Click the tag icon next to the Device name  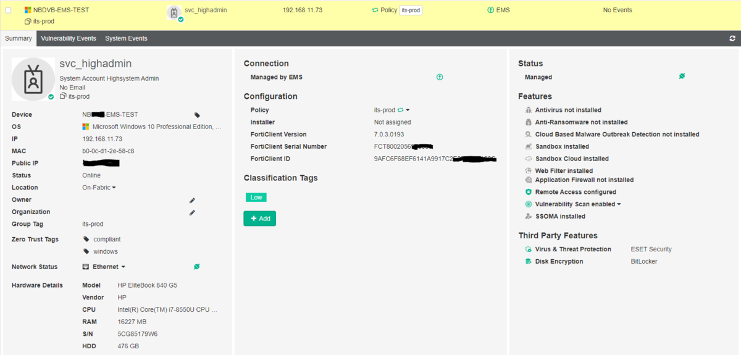[198, 115]
